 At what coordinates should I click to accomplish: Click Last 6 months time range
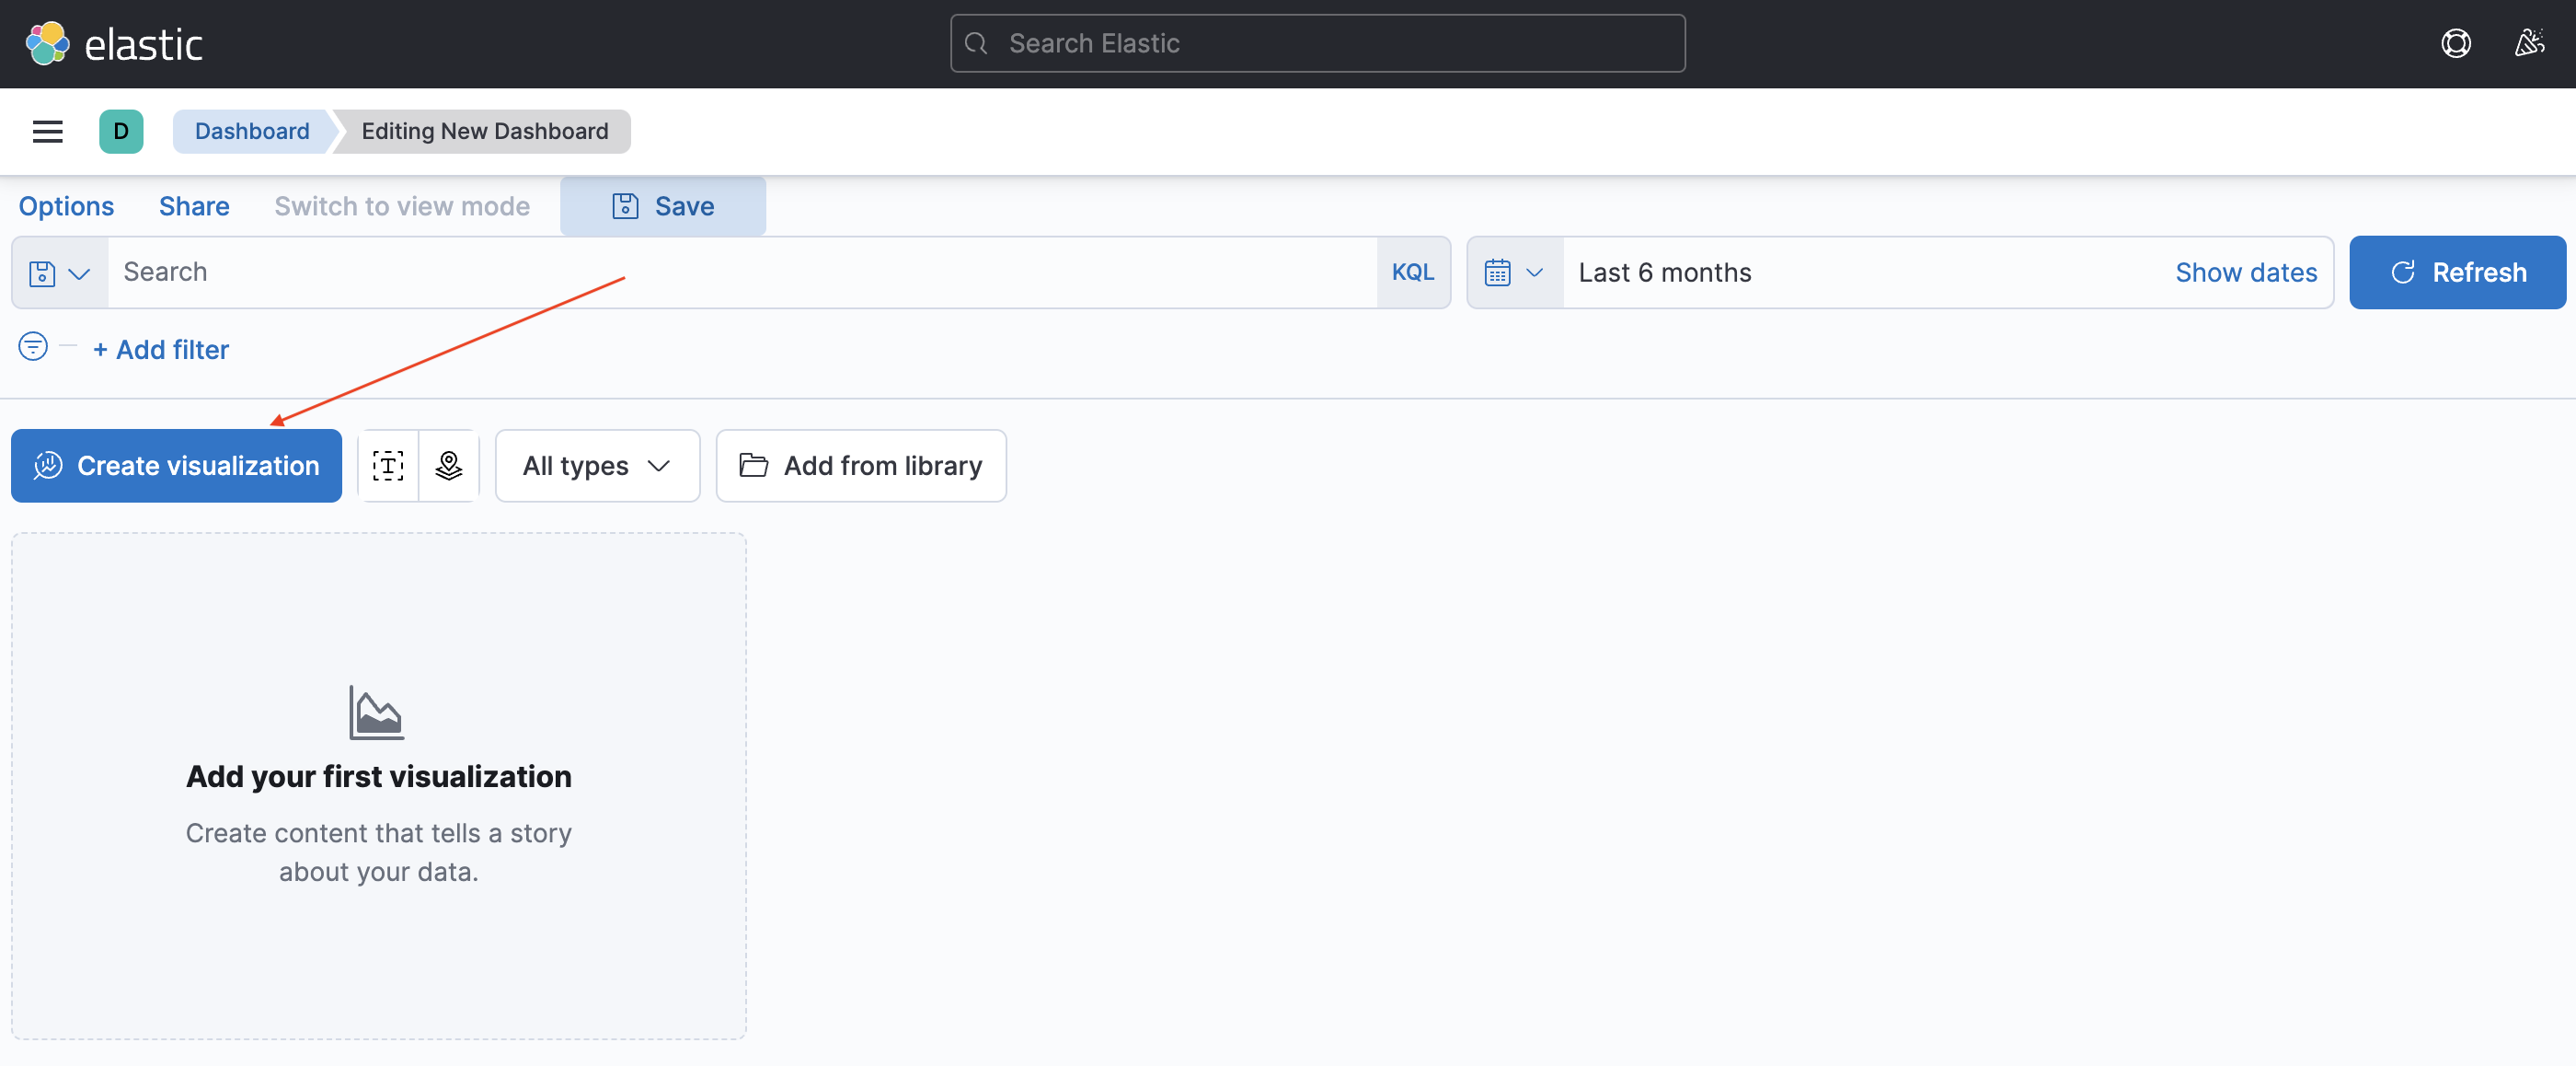[1665, 272]
